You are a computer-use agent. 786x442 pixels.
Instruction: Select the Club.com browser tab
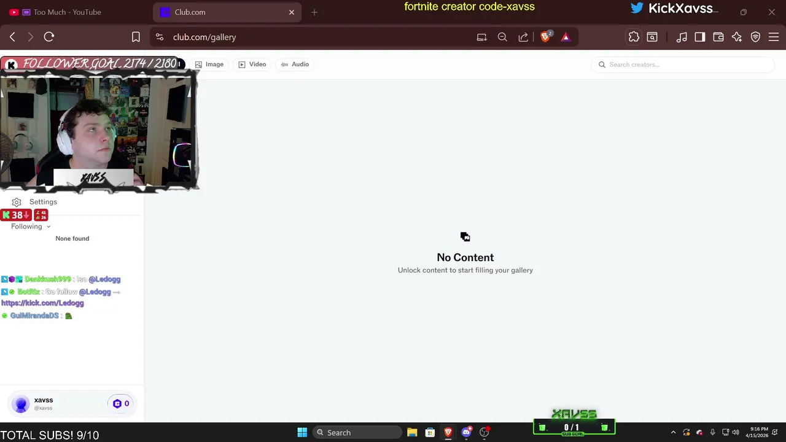tap(227, 12)
